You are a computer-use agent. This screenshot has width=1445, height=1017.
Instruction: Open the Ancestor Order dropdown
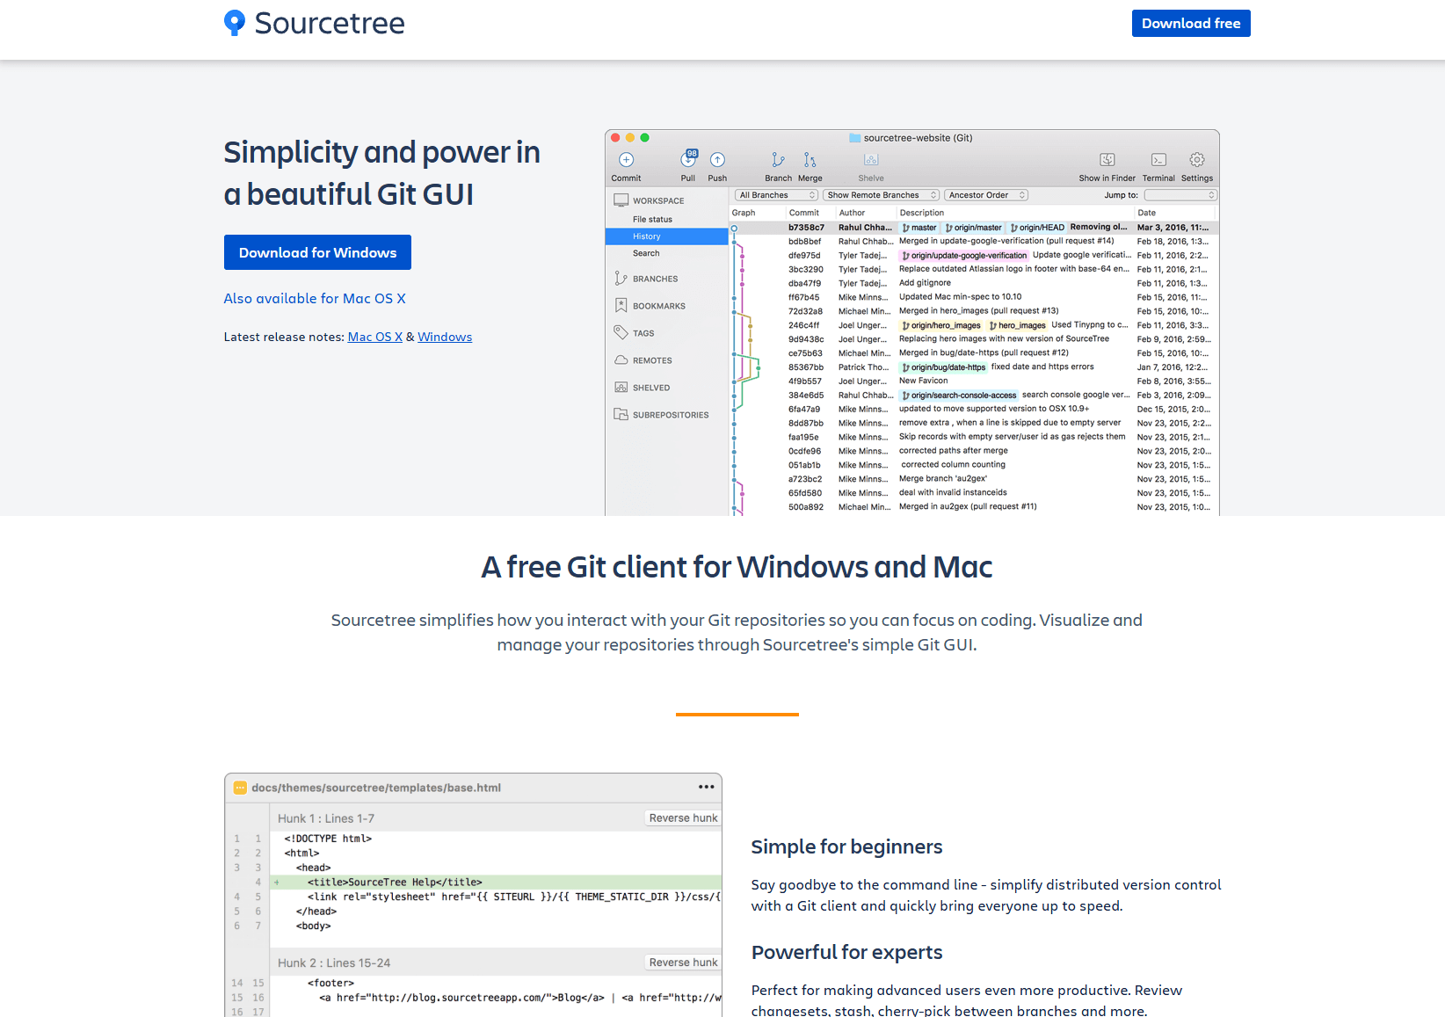point(986,195)
